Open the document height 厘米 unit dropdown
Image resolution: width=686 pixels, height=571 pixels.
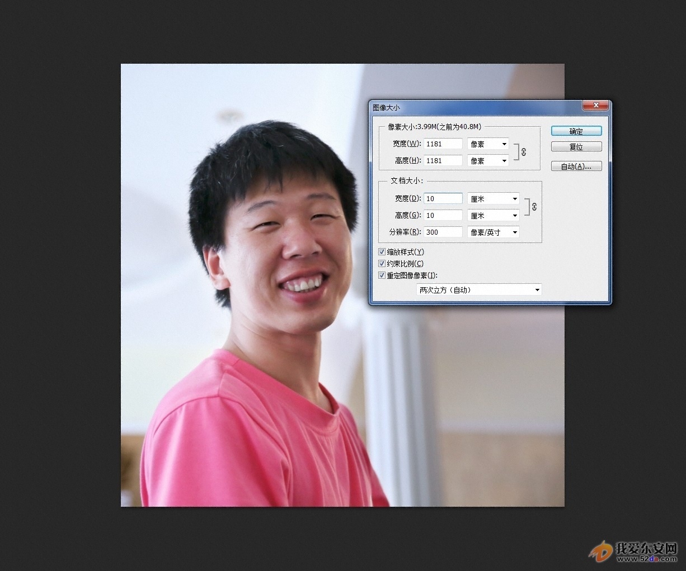click(493, 216)
